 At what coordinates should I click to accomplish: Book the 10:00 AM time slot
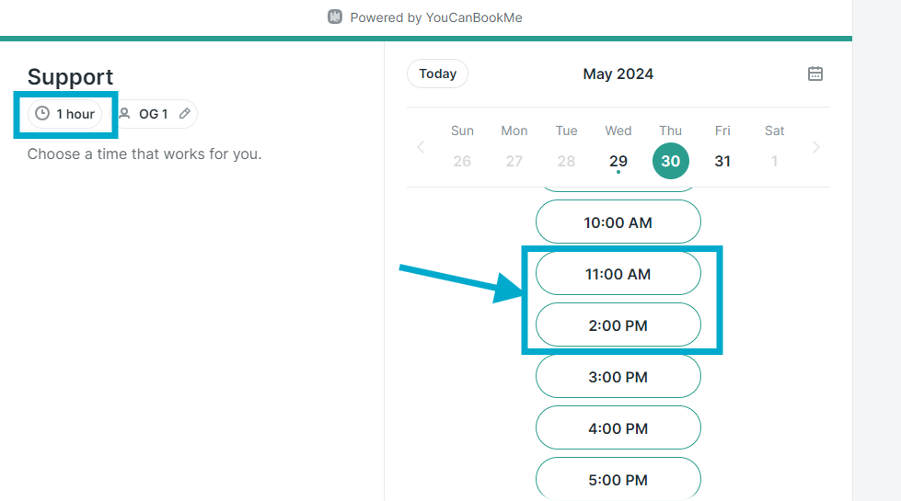point(618,222)
